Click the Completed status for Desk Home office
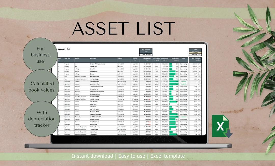 [183, 82]
